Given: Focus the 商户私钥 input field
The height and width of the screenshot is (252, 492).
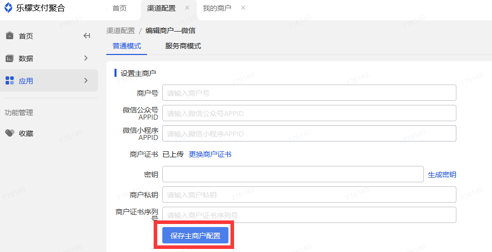Looking at the screenshot, I should point(309,195).
